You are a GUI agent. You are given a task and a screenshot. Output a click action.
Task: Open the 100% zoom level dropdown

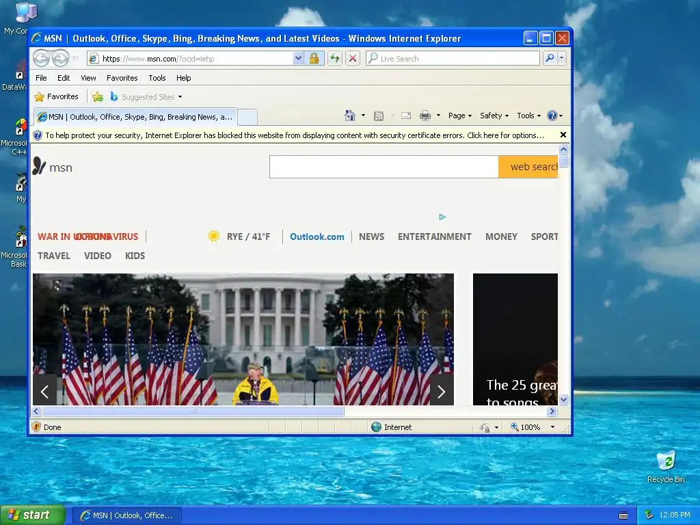pyautogui.click(x=552, y=427)
